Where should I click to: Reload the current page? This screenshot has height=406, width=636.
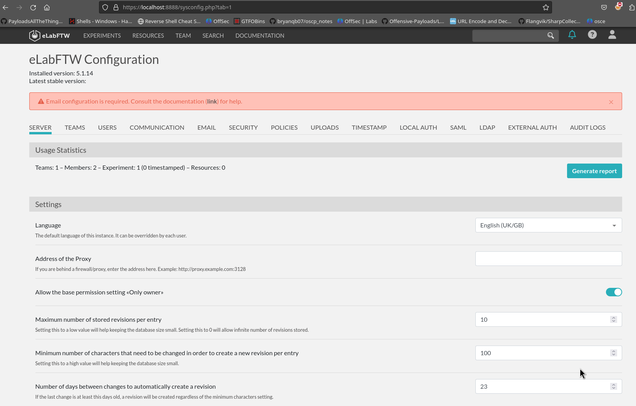point(33,7)
